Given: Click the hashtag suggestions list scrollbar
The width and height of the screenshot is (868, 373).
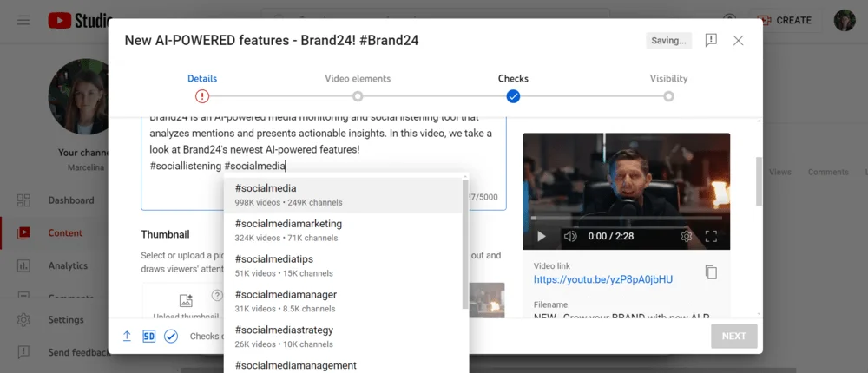Looking at the screenshot, I should pos(465,244).
